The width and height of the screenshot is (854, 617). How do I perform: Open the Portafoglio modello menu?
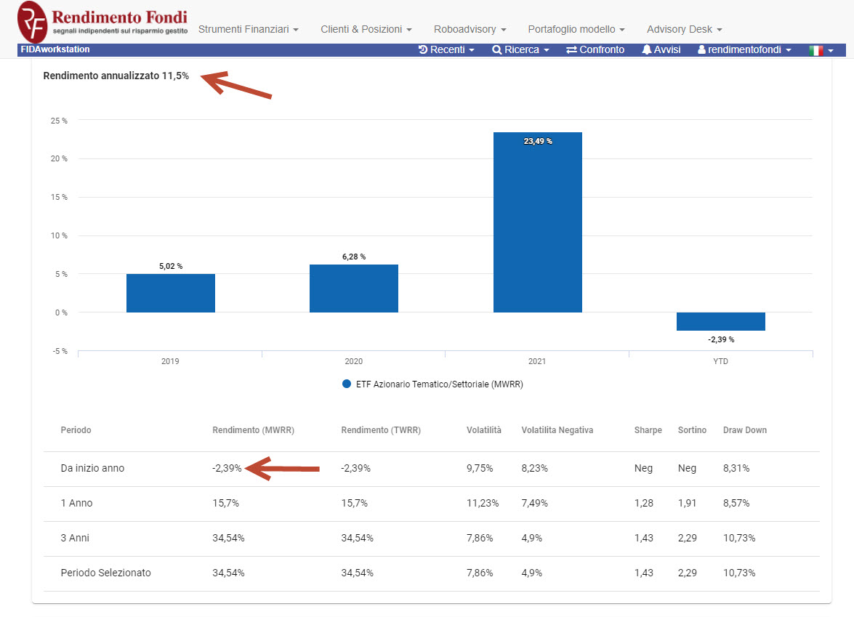coord(576,29)
